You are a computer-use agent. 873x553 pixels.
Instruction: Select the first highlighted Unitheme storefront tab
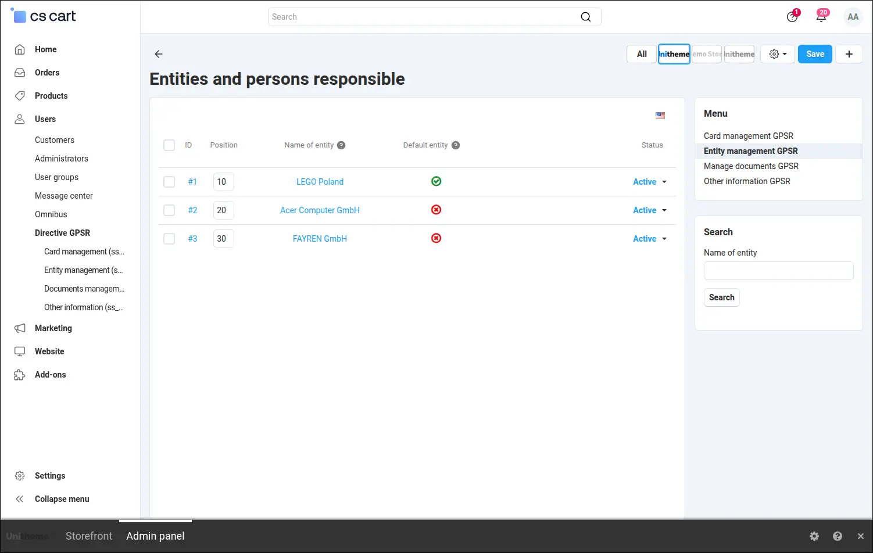click(674, 54)
